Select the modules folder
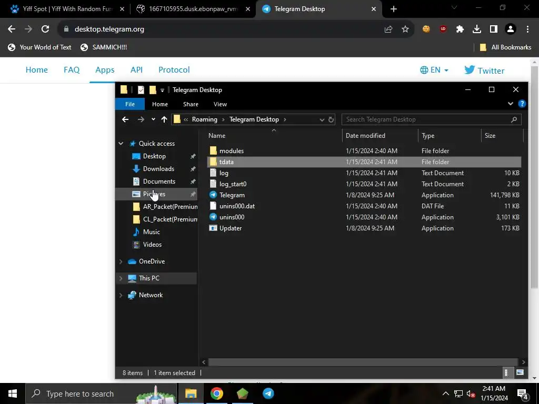The height and width of the screenshot is (404, 539). click(x=232, y=151)
